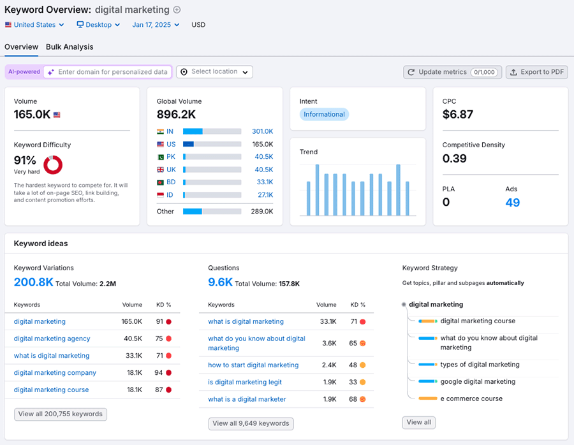Click the 896.2K Global Volume value
Screen dimensions: 574x445
click(177, 115)
